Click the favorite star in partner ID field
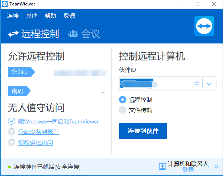This screenshot has height=176, width=223. point(197,83)
